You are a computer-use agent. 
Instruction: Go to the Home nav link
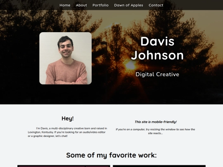pyautogui.click(x=65, y=5)
